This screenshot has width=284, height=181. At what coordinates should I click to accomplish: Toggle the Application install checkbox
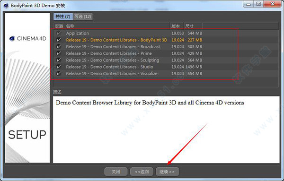point(59,33)
